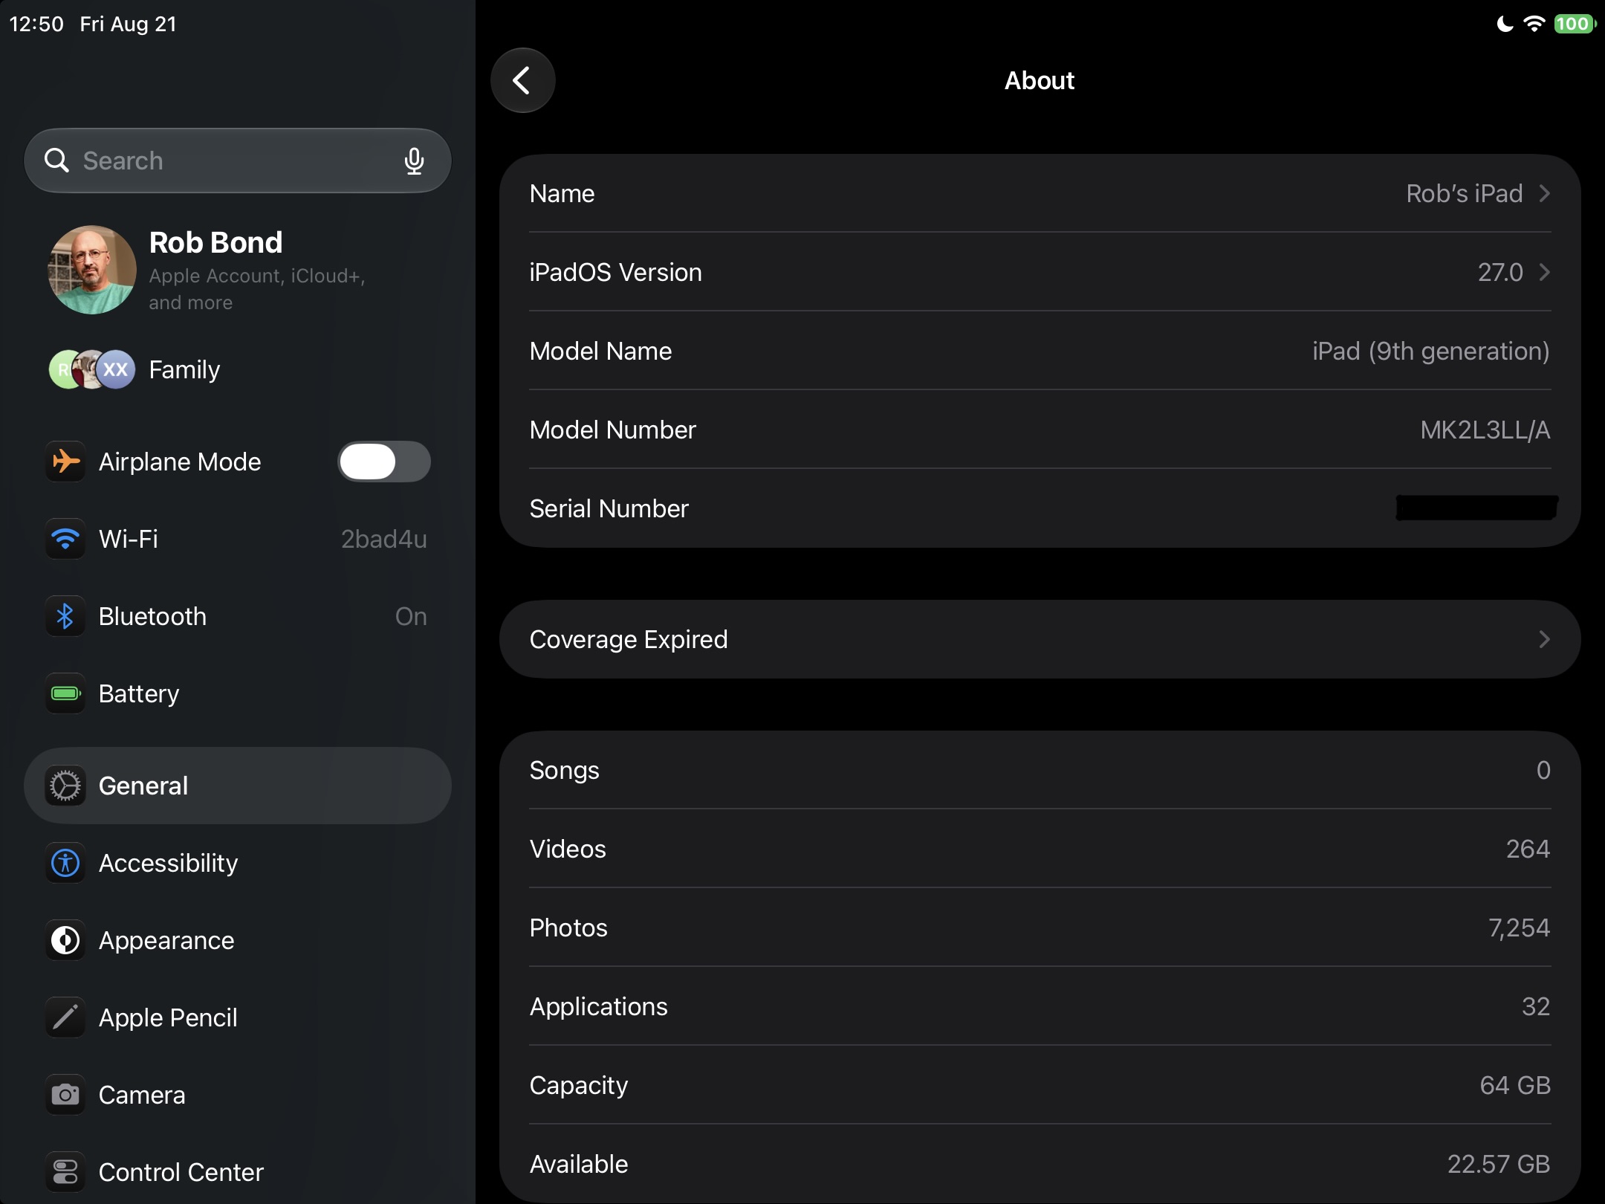Tap the Available value 22.57 GB

(1499, 1164)
